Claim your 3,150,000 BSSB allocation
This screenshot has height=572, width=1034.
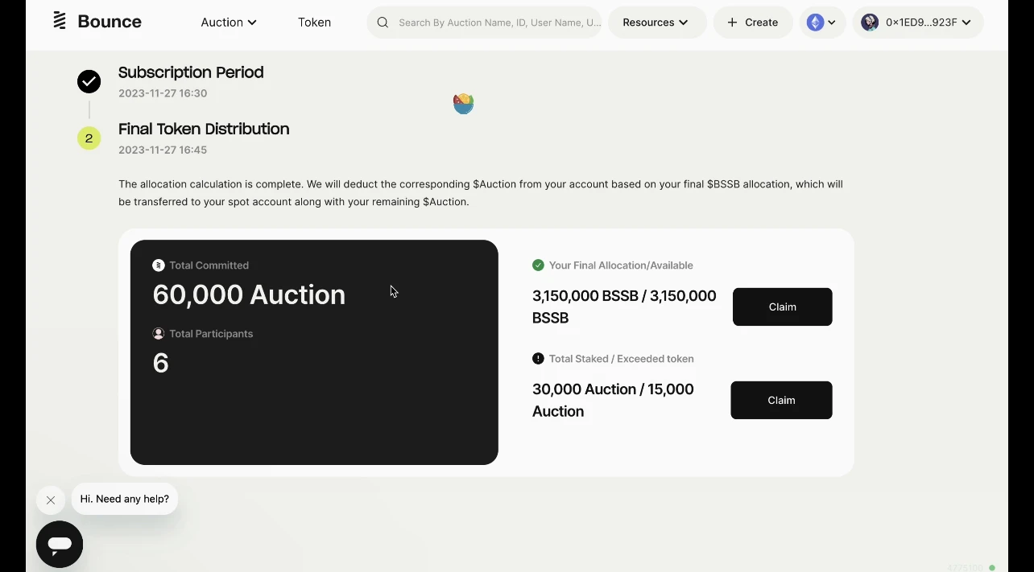coord(781,307)
